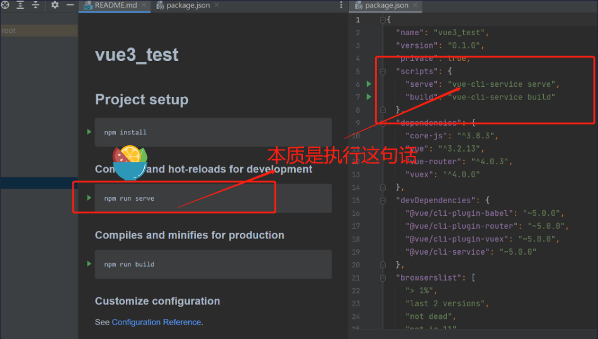Click the fold end marker on line 20

(x=383, y=265)
